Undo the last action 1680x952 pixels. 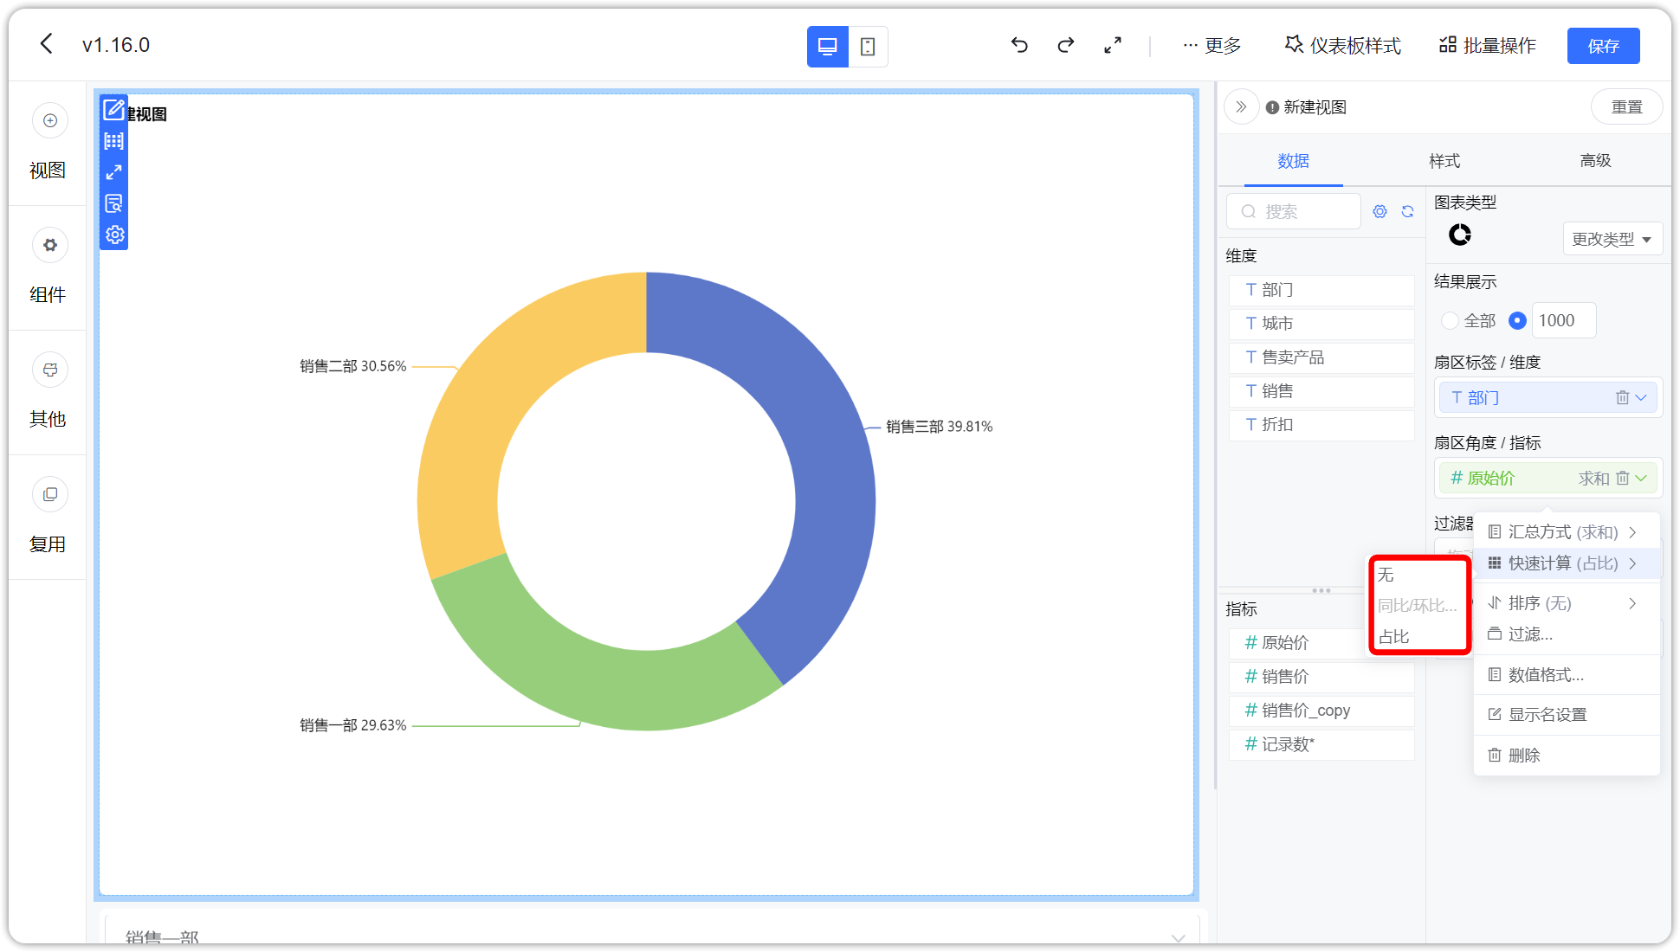click(1019, 45)
